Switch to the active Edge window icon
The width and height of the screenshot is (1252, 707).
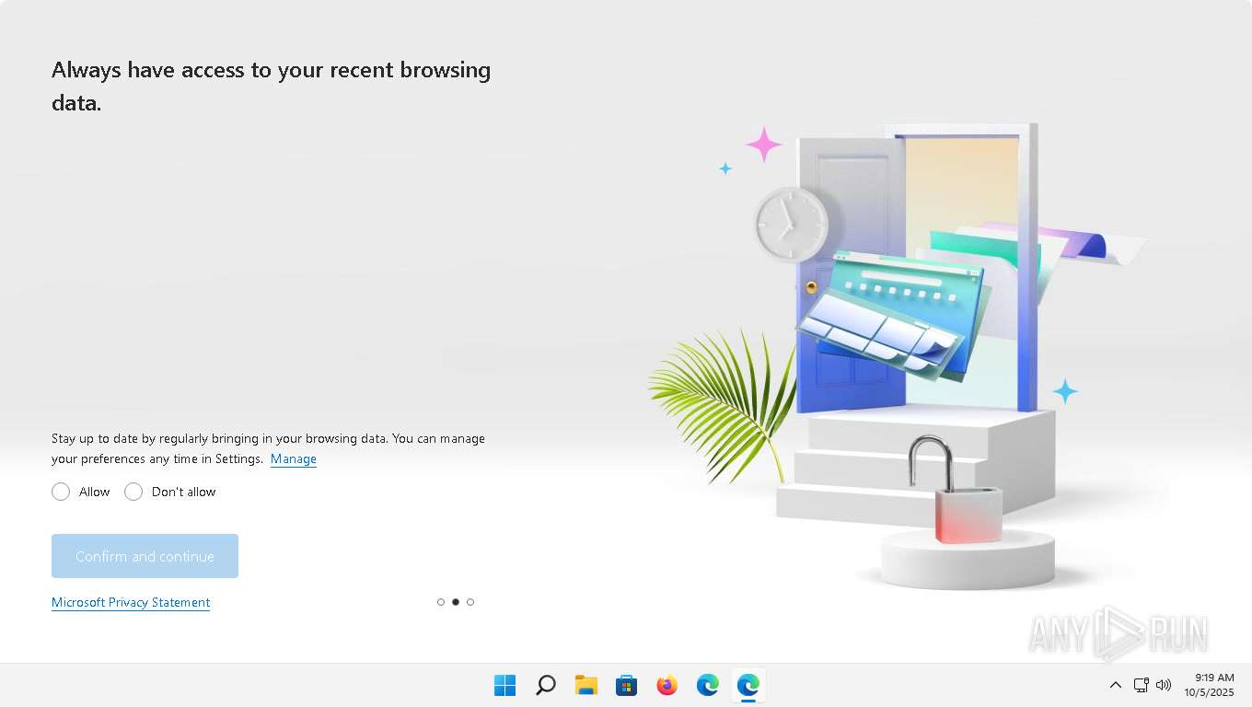click(748, 685)
